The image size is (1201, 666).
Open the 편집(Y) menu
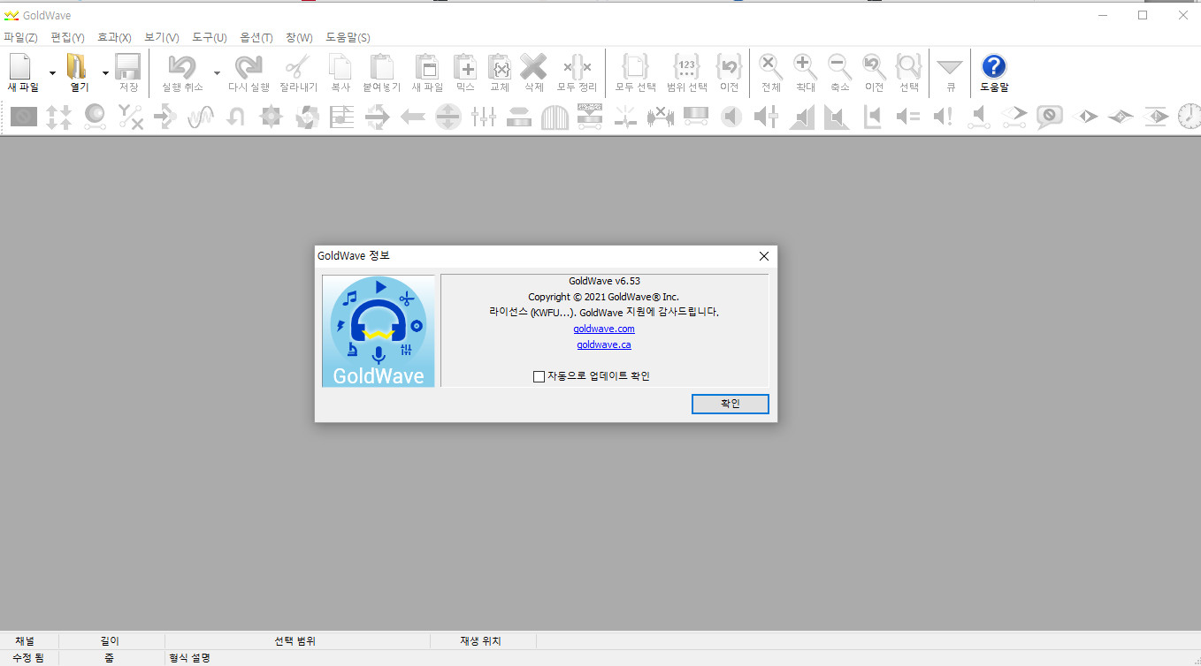coord(68,37)
